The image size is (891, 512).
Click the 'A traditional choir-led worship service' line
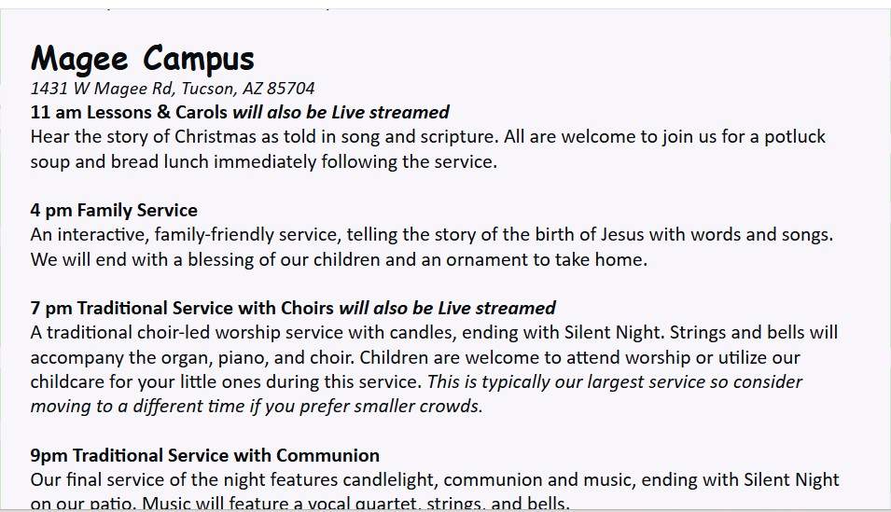434,332
